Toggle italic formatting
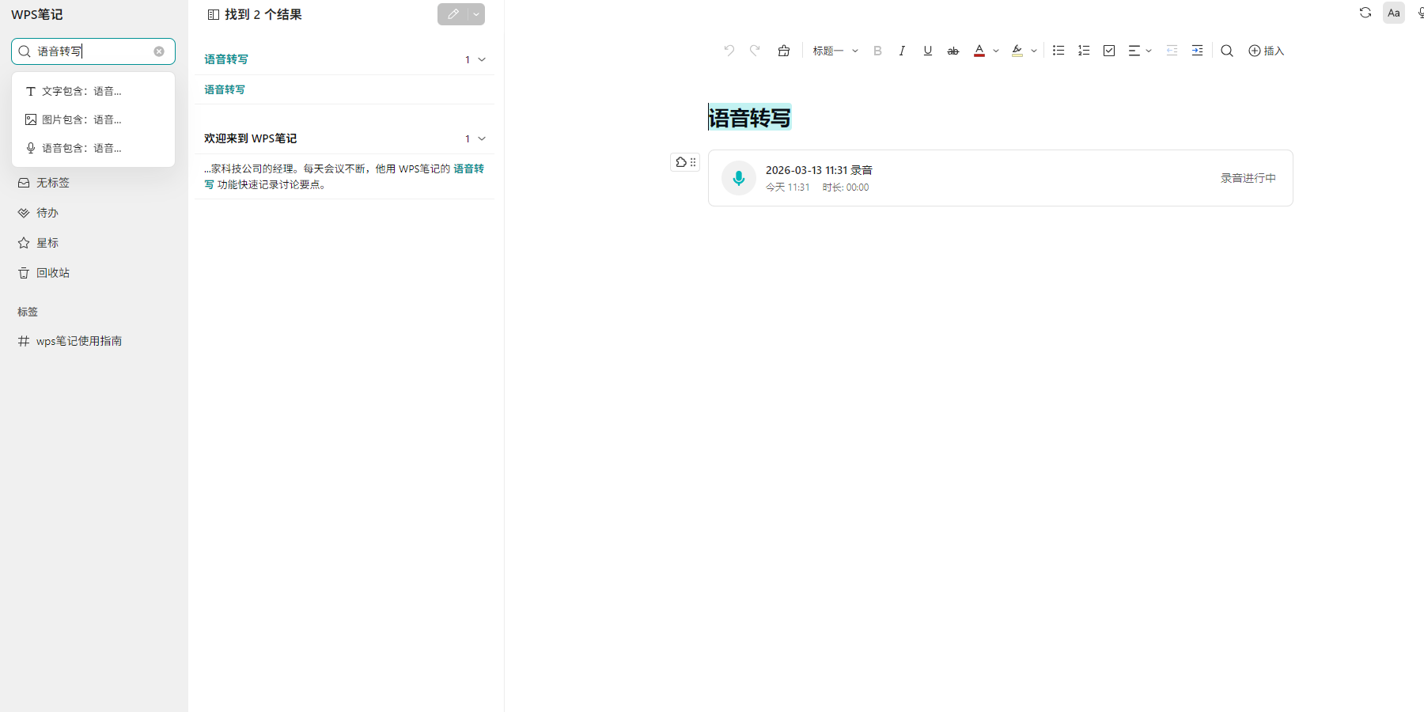Viewport: 1424px width, 712px height. pos(902,51)
